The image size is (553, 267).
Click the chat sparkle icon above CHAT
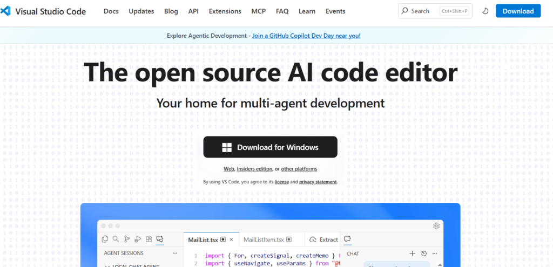[347, 239]
